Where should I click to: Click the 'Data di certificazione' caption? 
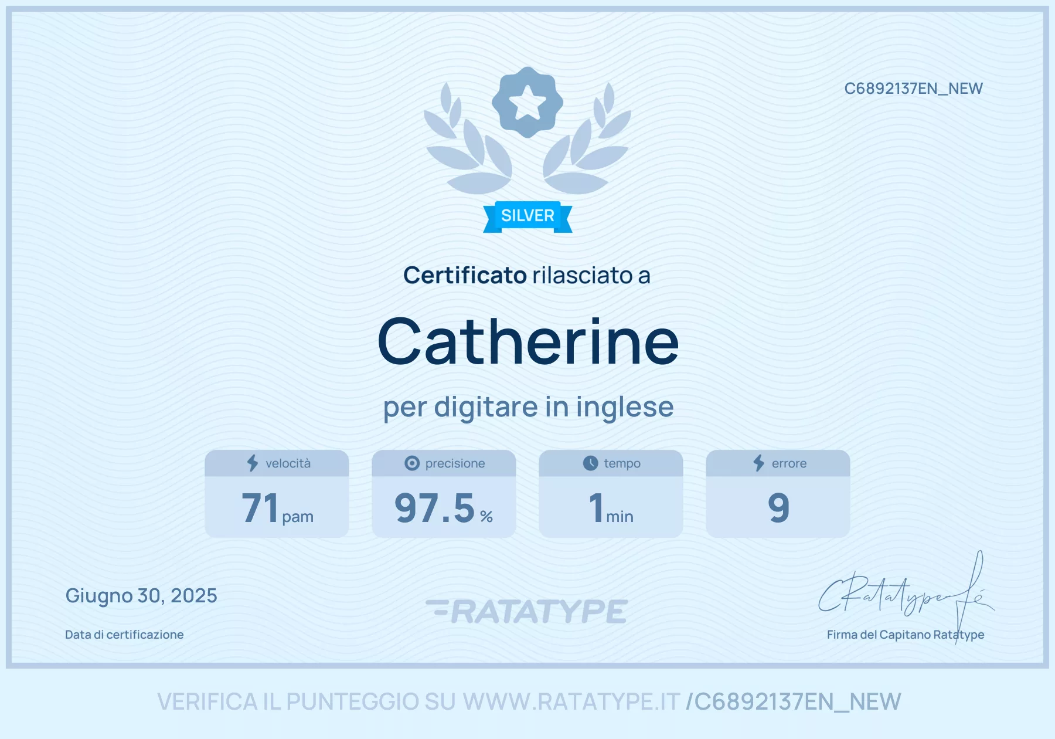point(124,635)
